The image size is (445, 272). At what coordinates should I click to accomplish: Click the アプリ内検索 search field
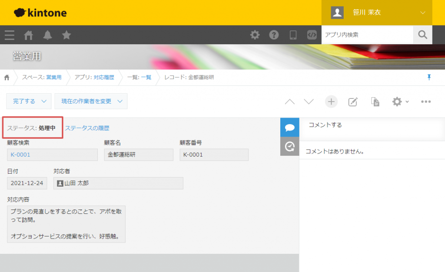click(x=368, y=35)
